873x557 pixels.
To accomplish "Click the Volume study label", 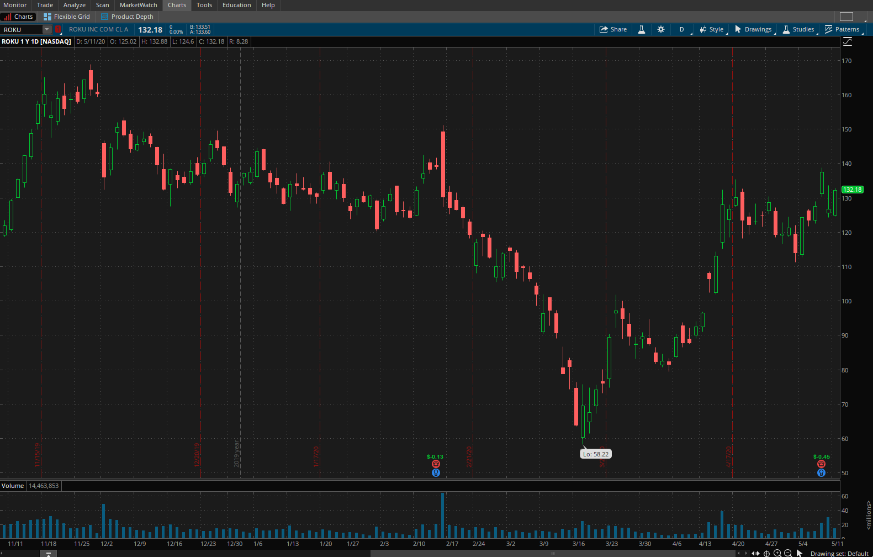I will click(x=13, y=486).
